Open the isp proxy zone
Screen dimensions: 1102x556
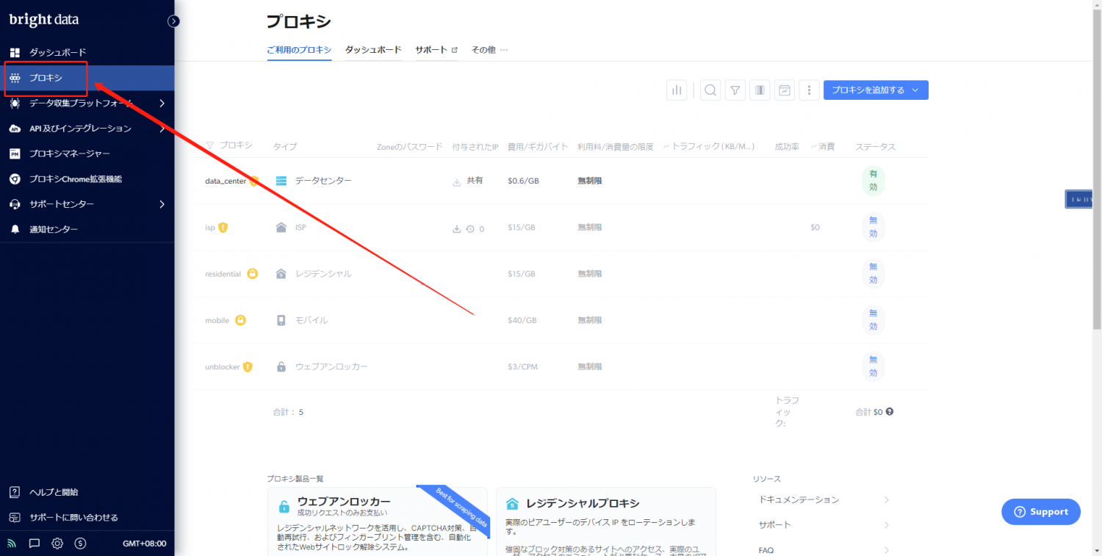coord(210,228)
